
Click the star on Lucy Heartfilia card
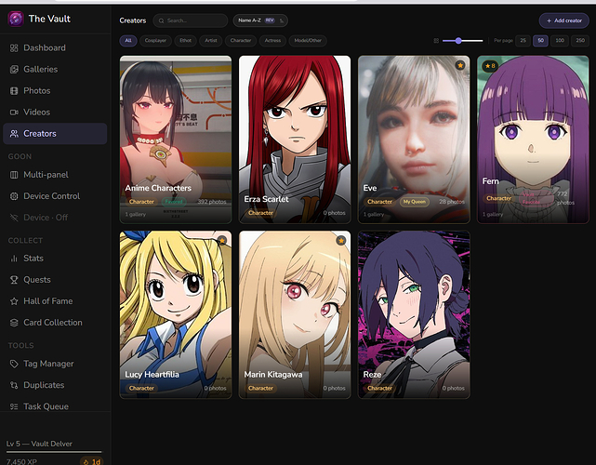(x=222, y=240)
